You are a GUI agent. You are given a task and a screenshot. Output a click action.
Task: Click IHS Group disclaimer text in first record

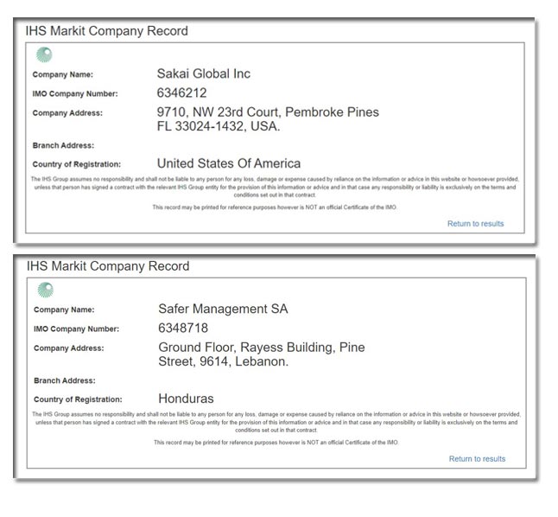click(x=275, y=187)
